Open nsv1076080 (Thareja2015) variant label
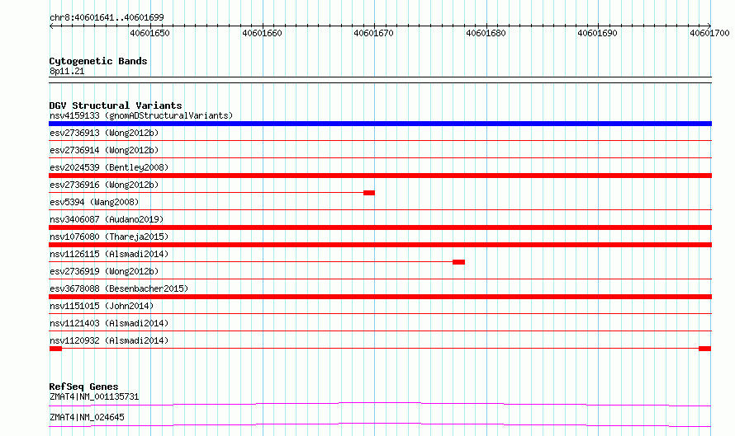The height and width of the screenshot is (436, 735). coord(109,237)
